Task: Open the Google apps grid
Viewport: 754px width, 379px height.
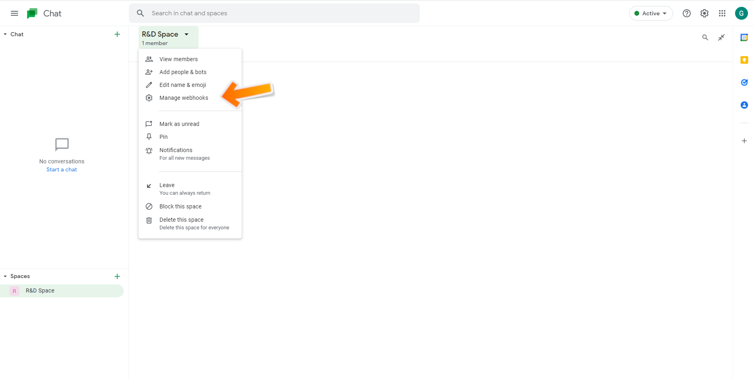Action: 722,13
